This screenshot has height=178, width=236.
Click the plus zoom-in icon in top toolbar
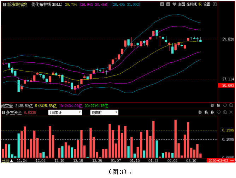tap(161, 5)
